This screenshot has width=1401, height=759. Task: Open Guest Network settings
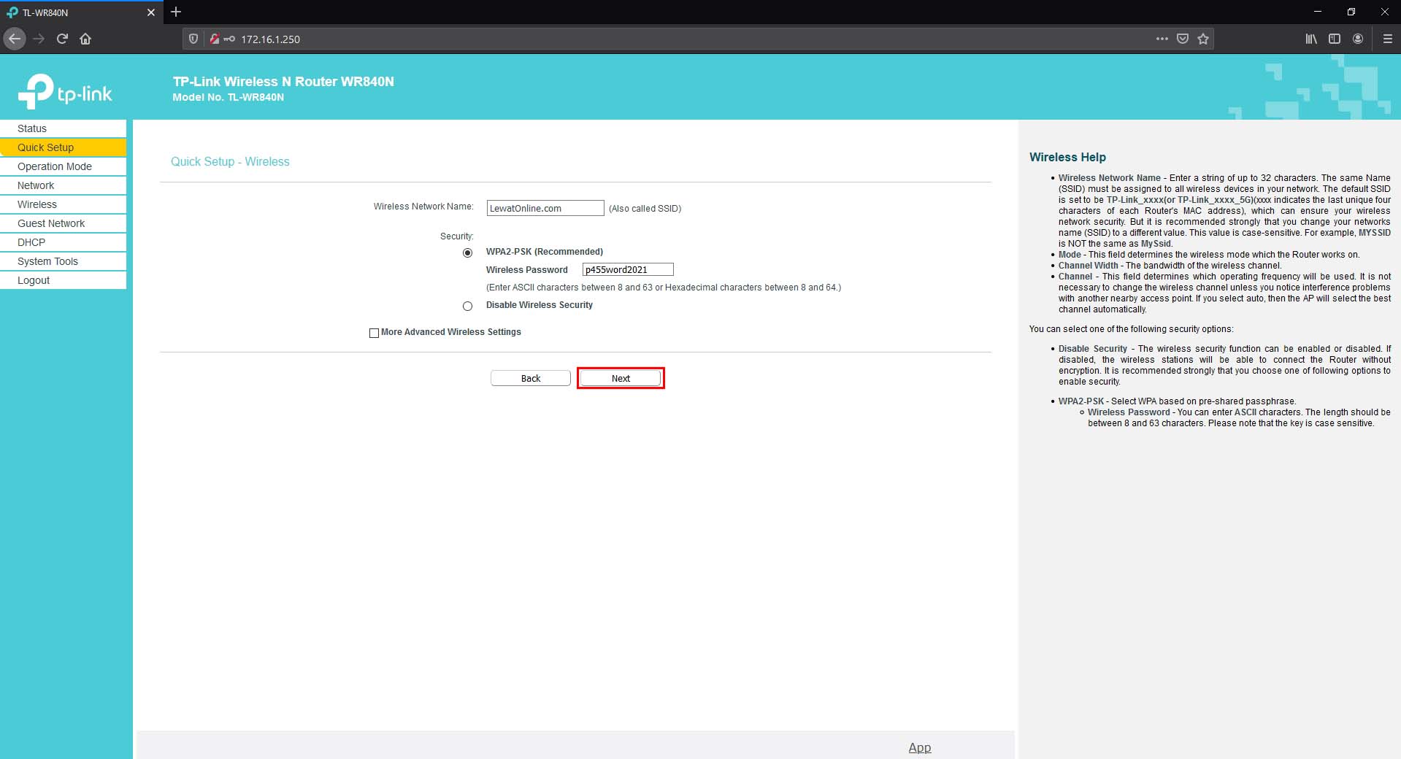63,223
